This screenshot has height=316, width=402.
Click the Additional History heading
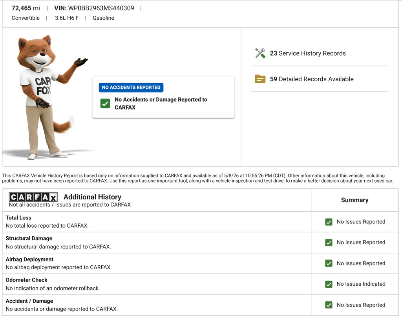[x=92, y=197]
